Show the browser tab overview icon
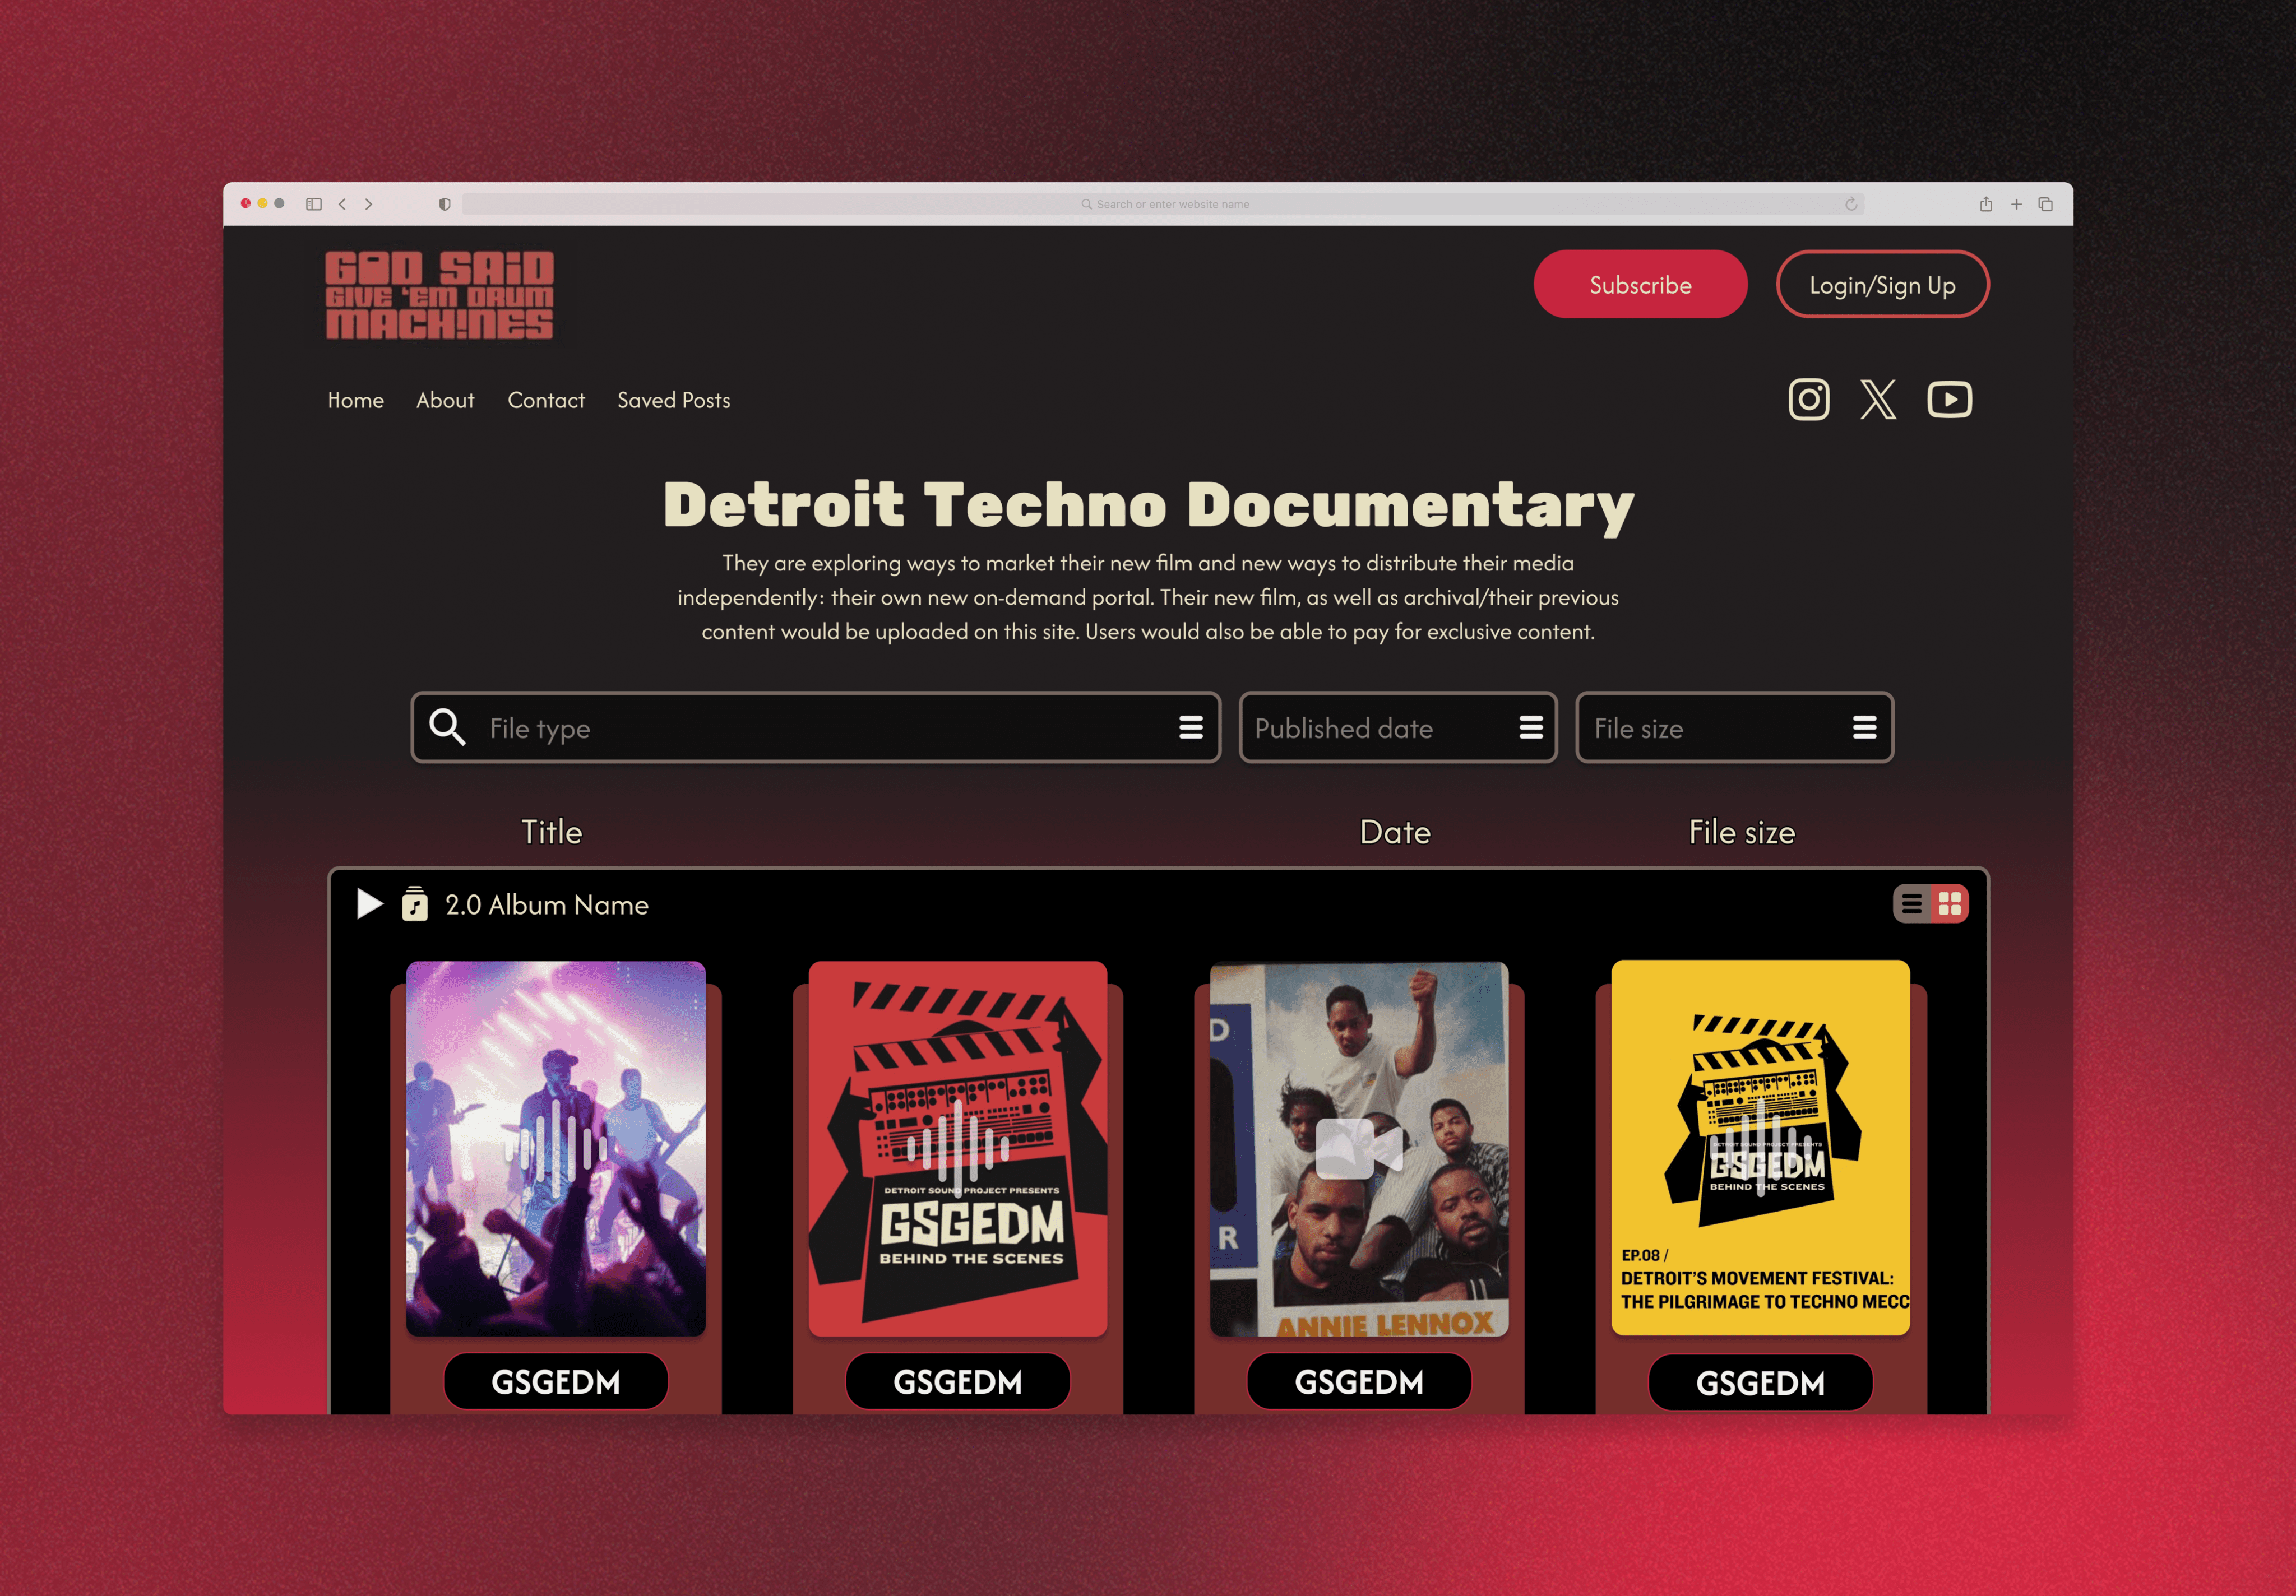This screenshot has width=2296, height=1596. (x=2046, y=204)
